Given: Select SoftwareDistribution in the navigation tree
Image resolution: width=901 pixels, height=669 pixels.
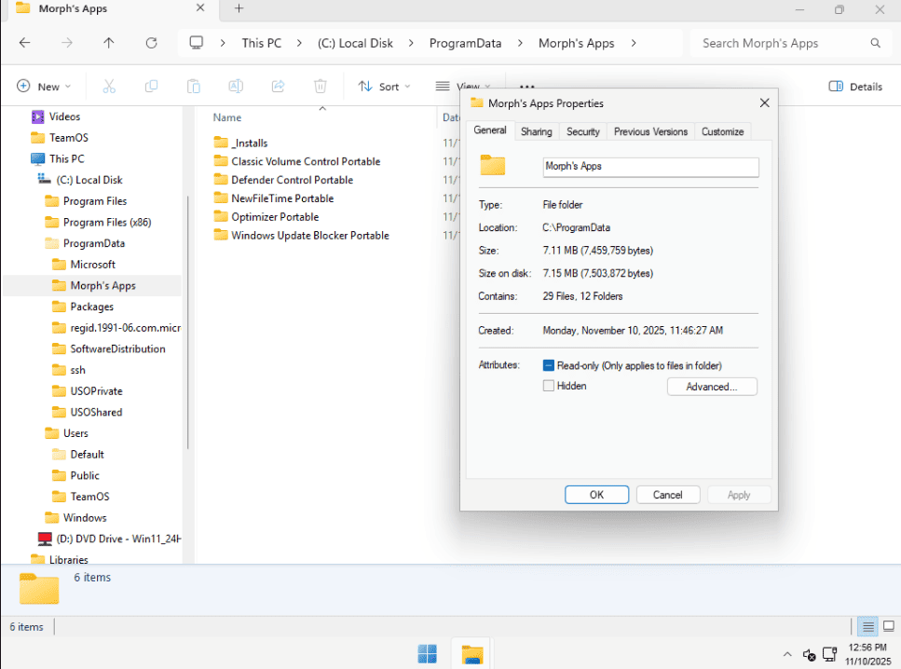Looking at the screenshot, I should (x=117, y=348).
